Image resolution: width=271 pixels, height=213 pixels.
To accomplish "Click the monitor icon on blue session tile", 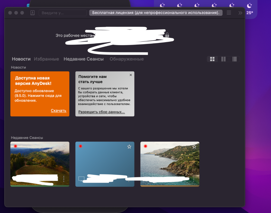I will 81,179.
